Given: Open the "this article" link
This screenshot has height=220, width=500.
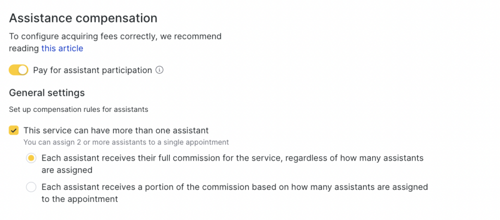Looking at the screenshot, I should click(x=62, y=48).
